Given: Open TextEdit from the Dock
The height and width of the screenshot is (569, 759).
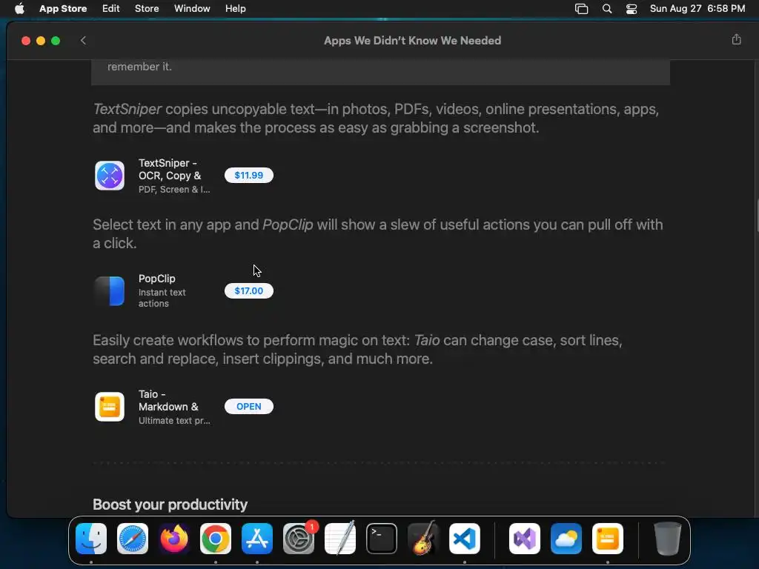Looking at the screenshot, I should pyautogui.click(x=340, y=539).
